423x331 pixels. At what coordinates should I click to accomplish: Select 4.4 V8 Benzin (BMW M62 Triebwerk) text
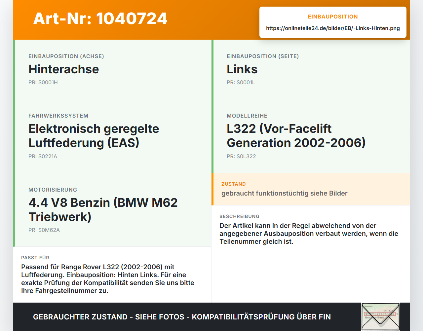[103, 209]
